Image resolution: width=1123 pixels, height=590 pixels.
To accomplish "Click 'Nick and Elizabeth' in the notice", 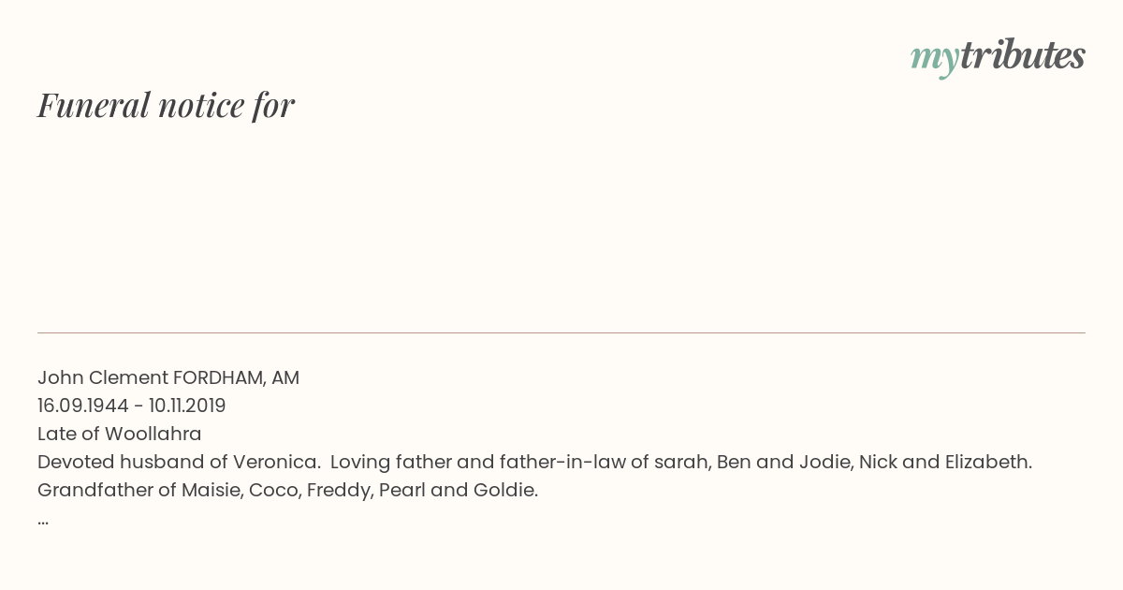I will pyautogui.click(x=942, y=462).
